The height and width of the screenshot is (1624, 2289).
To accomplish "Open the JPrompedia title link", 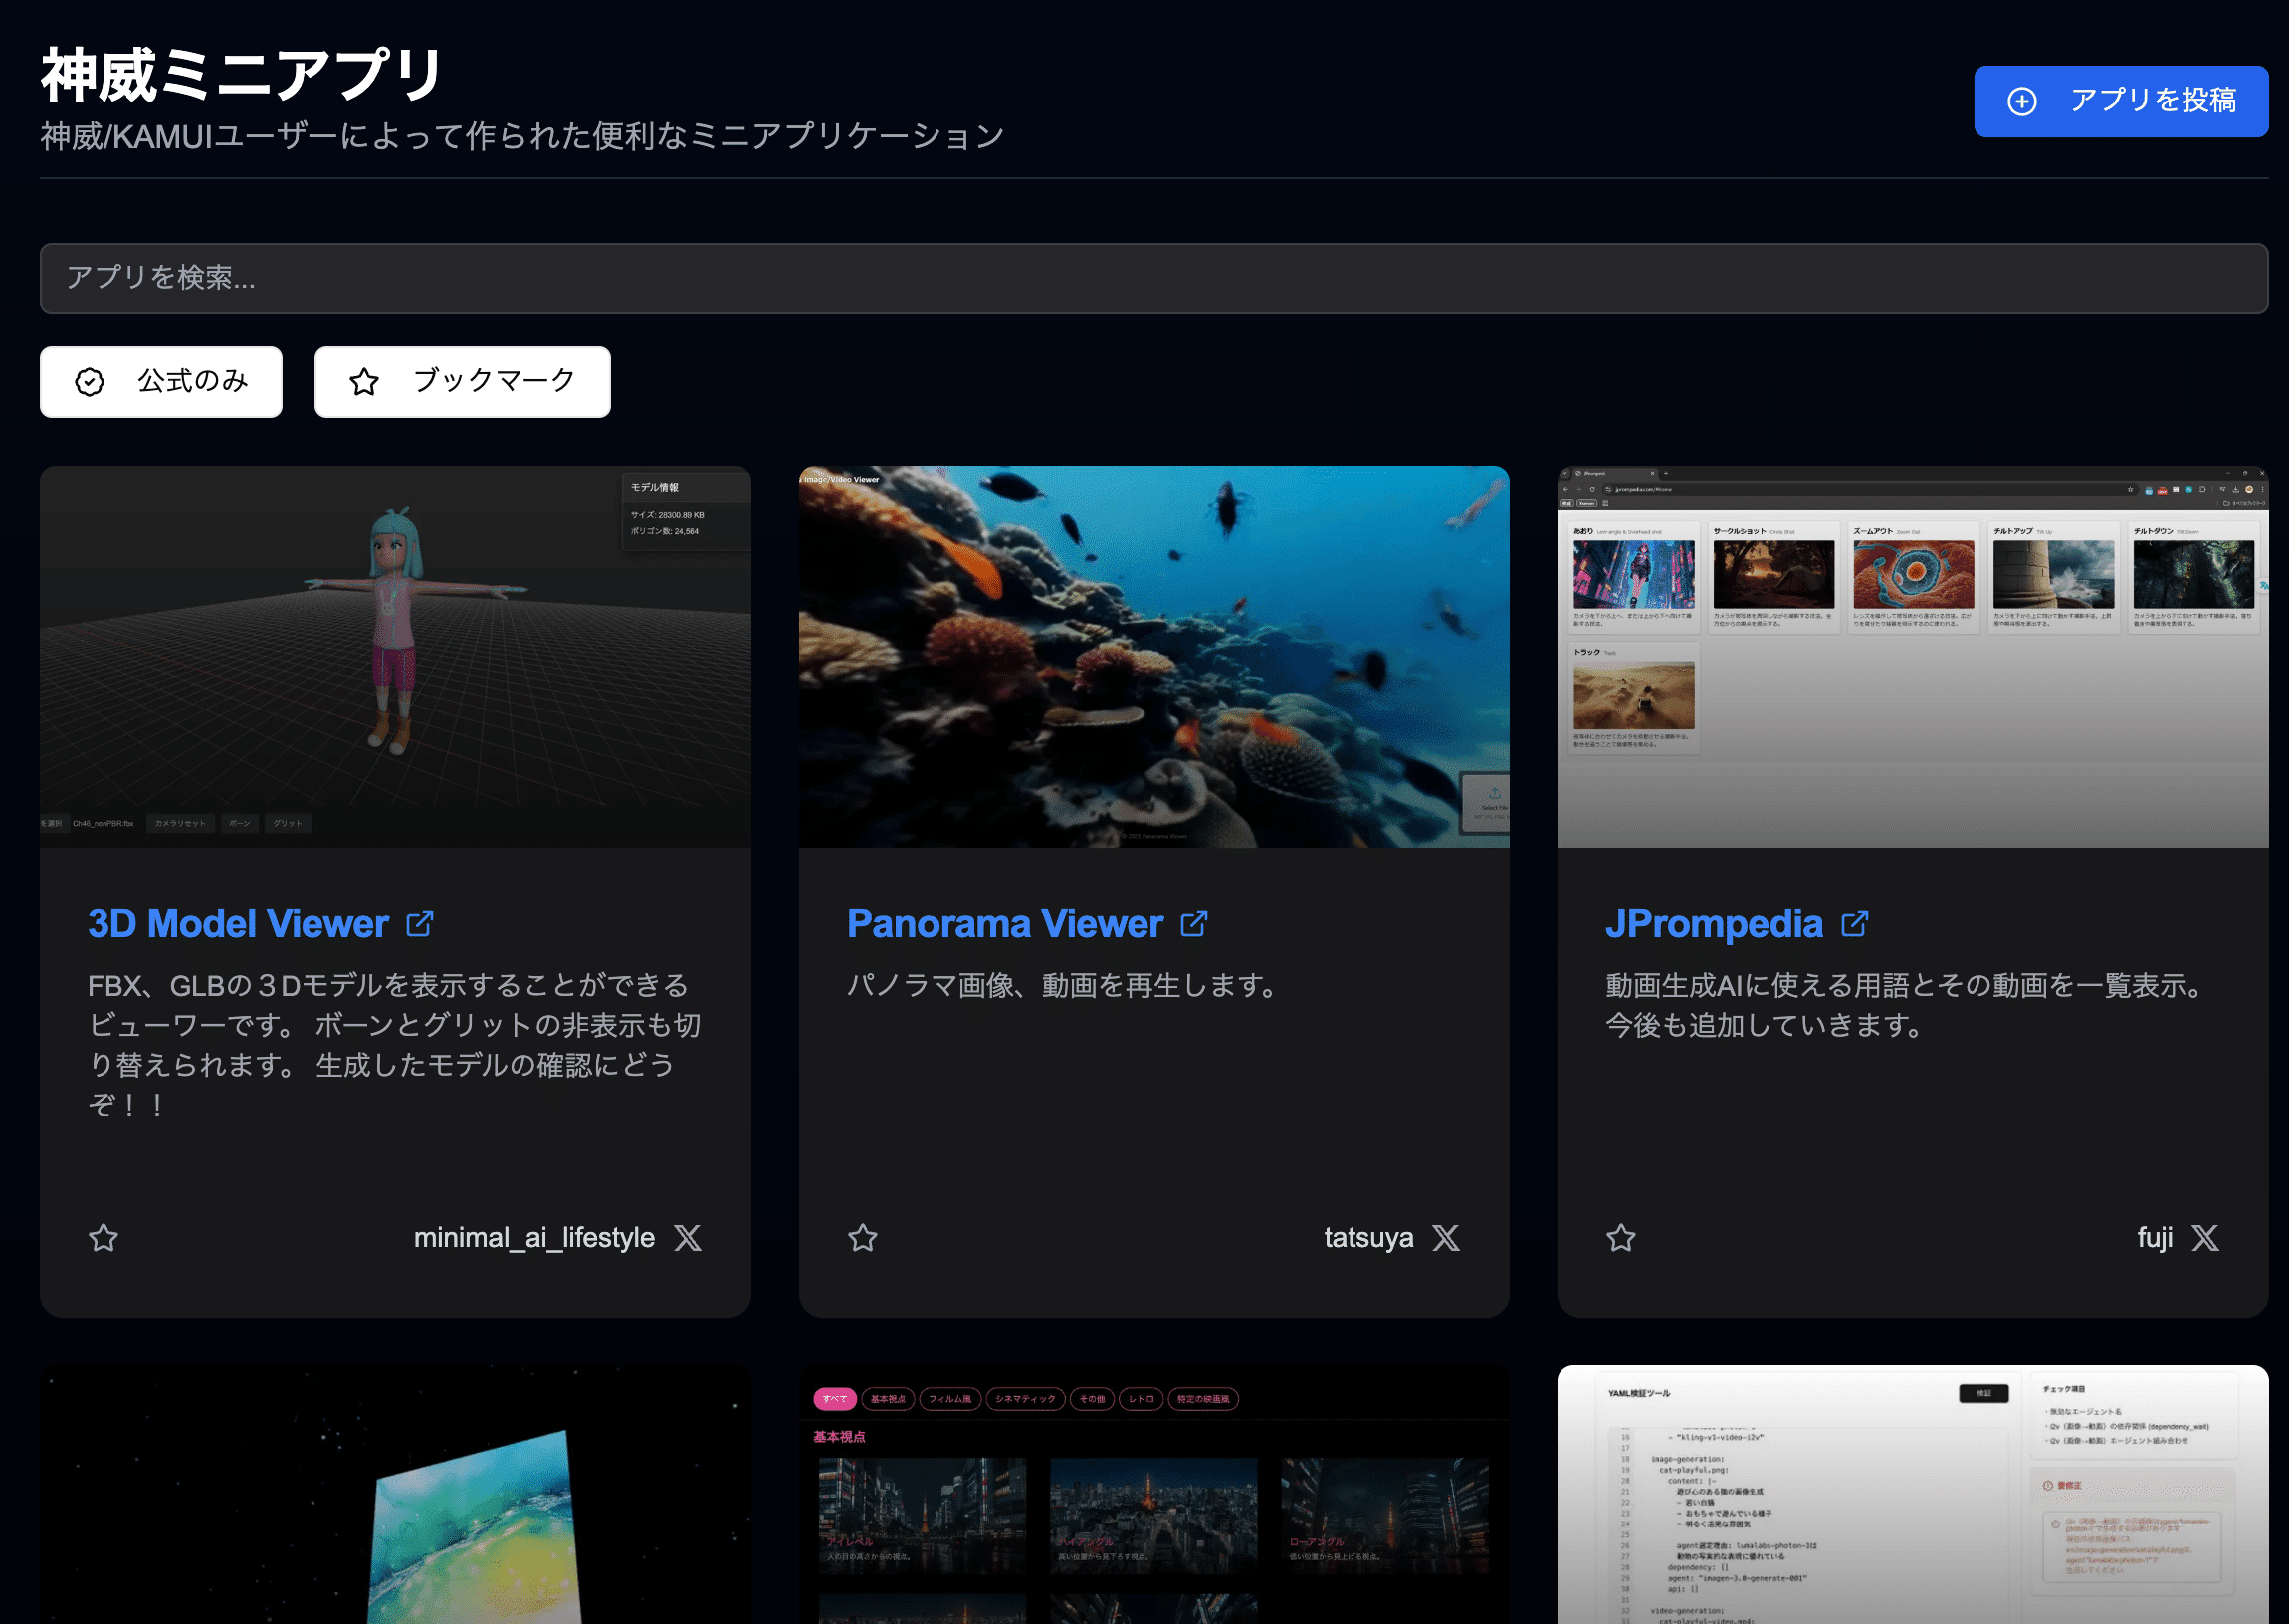I will pos(1714,924).
